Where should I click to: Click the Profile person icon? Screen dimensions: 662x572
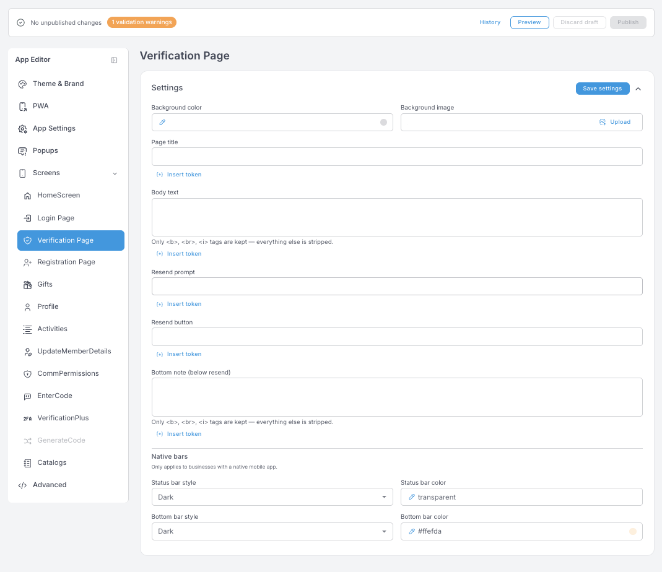click(x=27, y=307)
